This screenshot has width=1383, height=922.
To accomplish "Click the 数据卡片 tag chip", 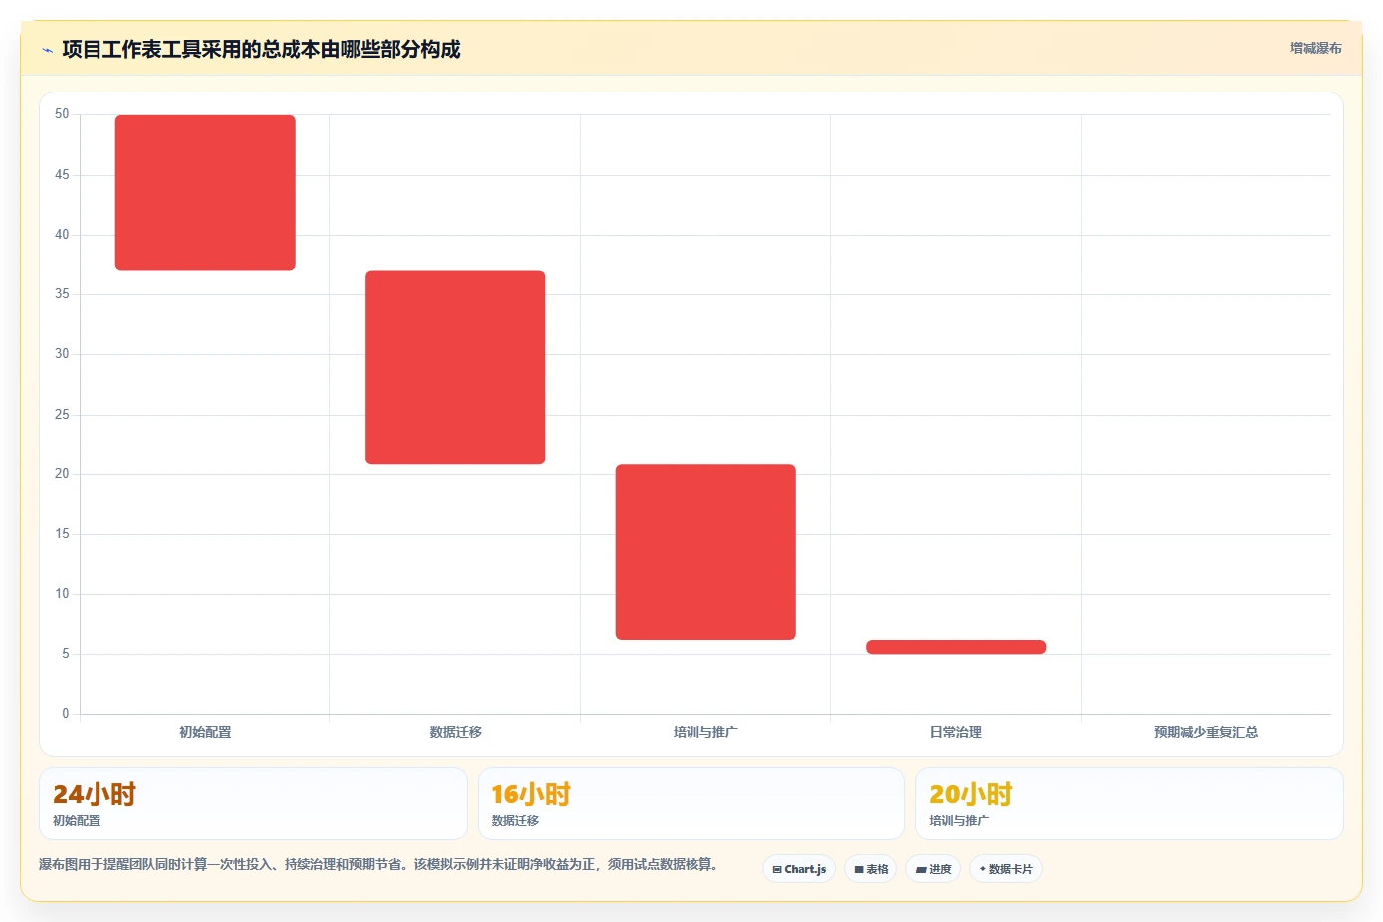I will click(1006, 869).
